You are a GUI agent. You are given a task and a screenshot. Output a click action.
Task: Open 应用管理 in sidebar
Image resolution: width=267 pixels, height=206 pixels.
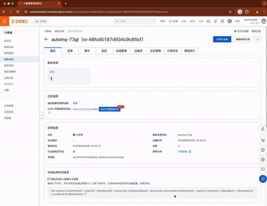(x=9, y=106)
